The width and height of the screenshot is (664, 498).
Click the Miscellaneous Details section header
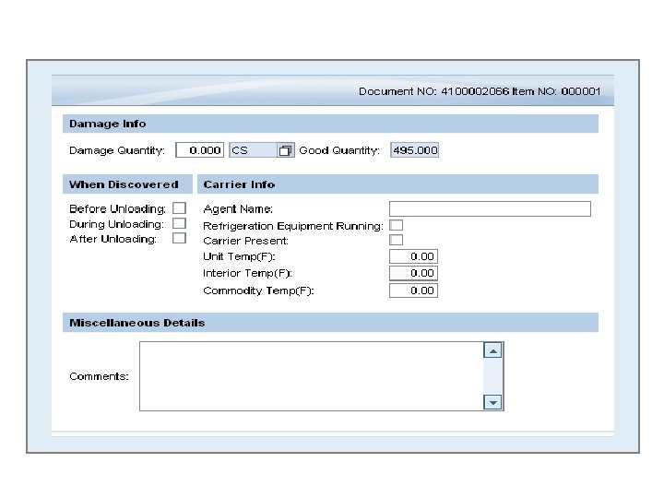coord(330,323)
